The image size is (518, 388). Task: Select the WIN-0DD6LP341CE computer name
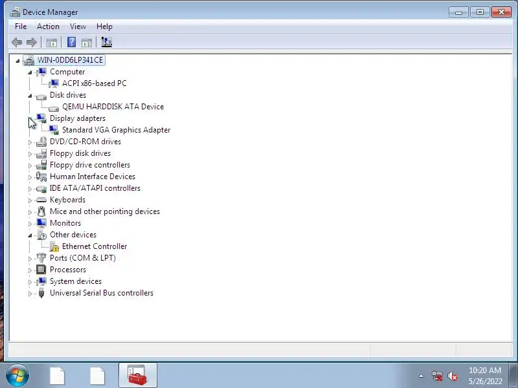click(70, 59)
